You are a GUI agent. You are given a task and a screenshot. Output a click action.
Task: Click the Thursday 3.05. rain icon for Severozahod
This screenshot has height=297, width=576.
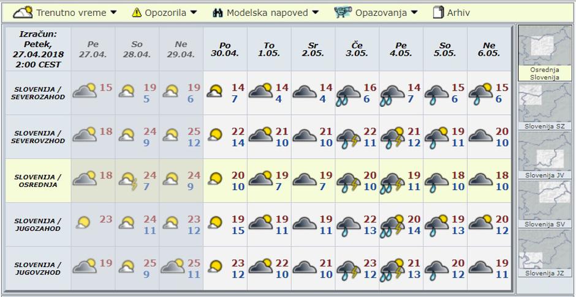(347, 94)
